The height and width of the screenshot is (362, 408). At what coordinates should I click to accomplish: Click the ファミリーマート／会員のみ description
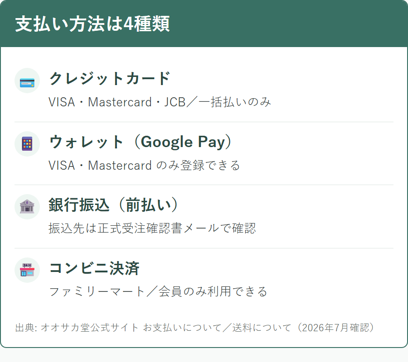click(x=158, y=291)
